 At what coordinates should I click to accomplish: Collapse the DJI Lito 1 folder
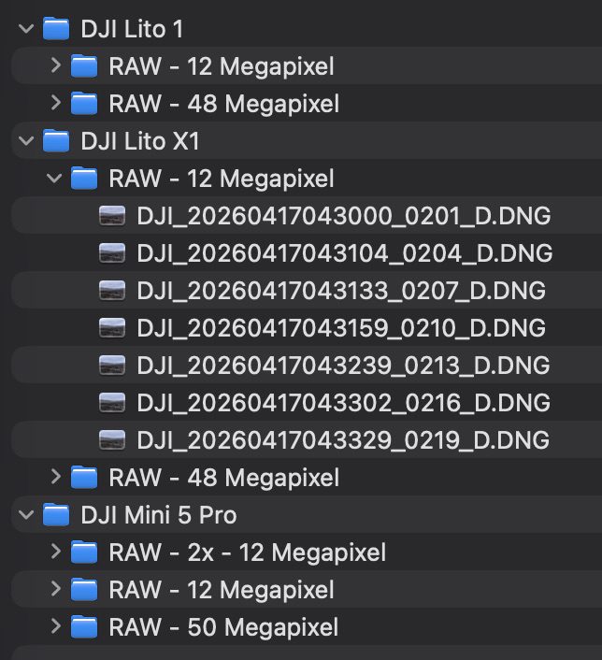pos(26,29)
